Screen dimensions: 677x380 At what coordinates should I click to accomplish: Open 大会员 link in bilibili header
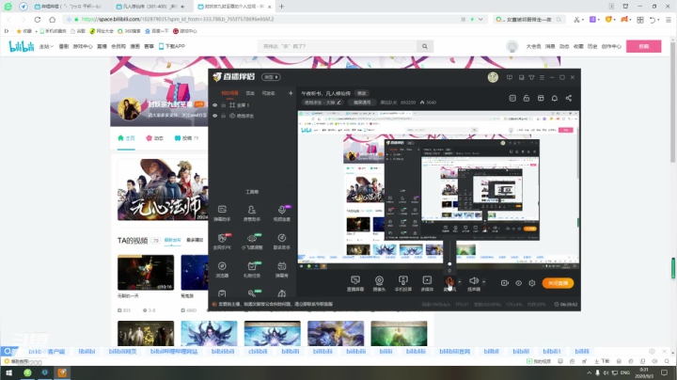tap(533, 46)
